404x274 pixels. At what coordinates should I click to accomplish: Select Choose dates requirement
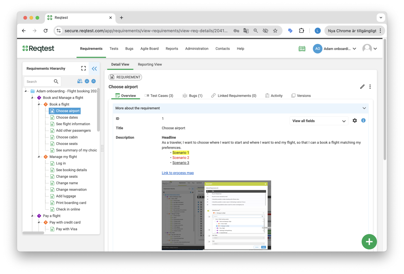(x=67, y=118)
